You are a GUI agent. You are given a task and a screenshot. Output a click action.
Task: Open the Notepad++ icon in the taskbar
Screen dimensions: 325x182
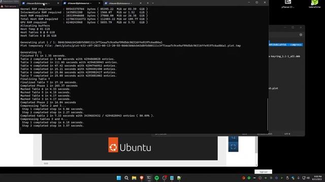pyautogui.click(x=179, y=178)
